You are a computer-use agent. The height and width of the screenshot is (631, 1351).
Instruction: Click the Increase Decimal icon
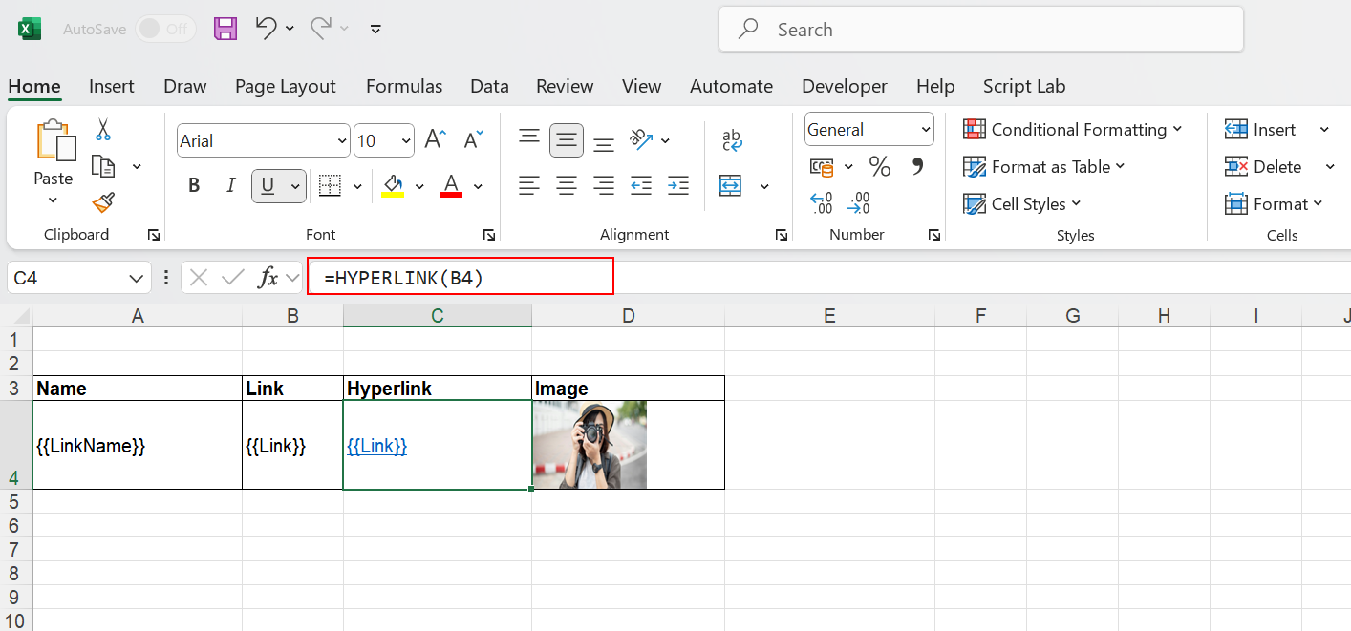[820, 201]
